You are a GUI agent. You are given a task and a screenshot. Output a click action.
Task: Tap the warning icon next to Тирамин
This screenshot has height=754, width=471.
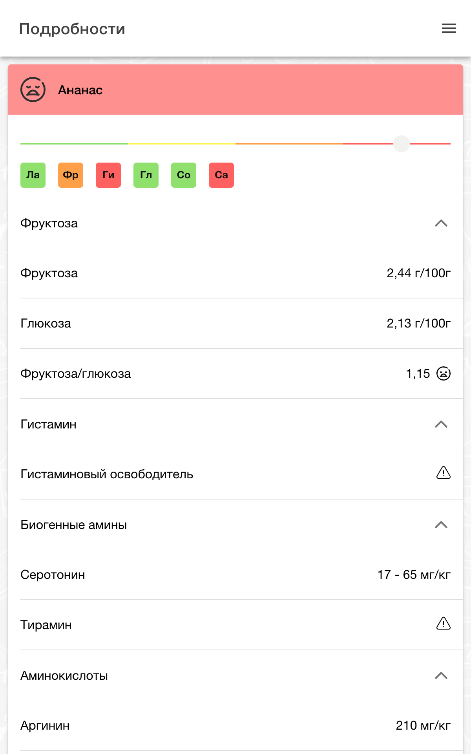tap(444, 624)
